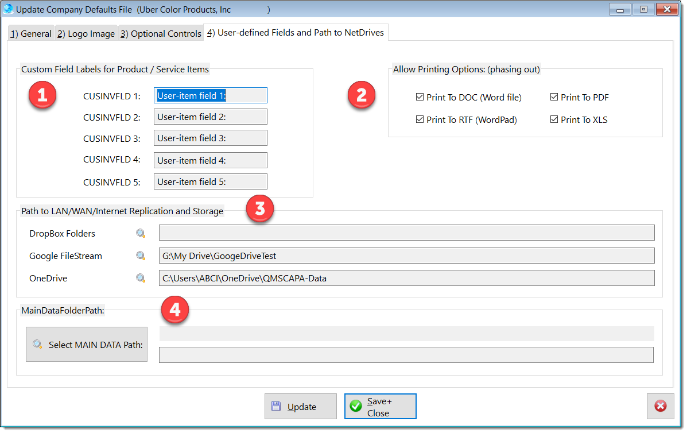Click the red number 1 callout marker
Image resolution: width=687 pixels, height=433 pixels.
(x=42, y=96)
